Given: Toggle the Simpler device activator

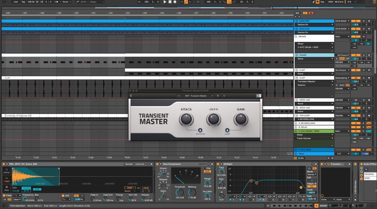Looking at the screenshot, I should point(4,164).
